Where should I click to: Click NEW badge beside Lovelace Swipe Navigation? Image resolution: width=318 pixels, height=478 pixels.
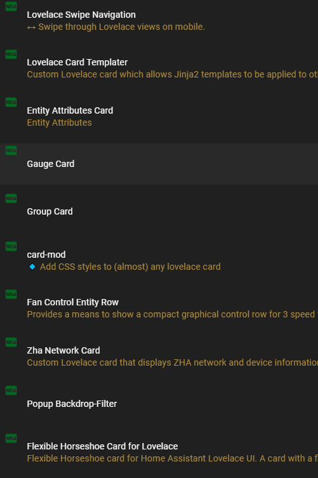coord(11,6)
